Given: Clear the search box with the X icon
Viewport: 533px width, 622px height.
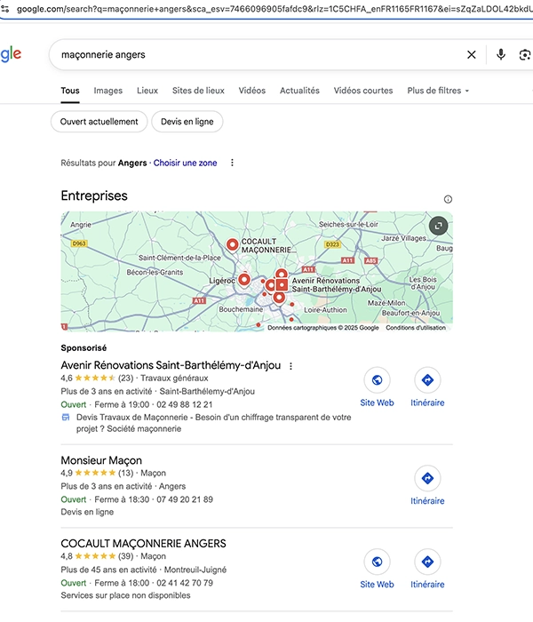Looking at the screenshot, I should [x=472, y=55].
